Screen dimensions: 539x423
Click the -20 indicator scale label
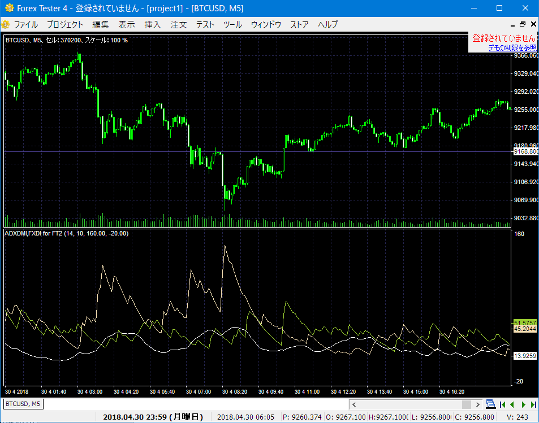click(519, 381)
